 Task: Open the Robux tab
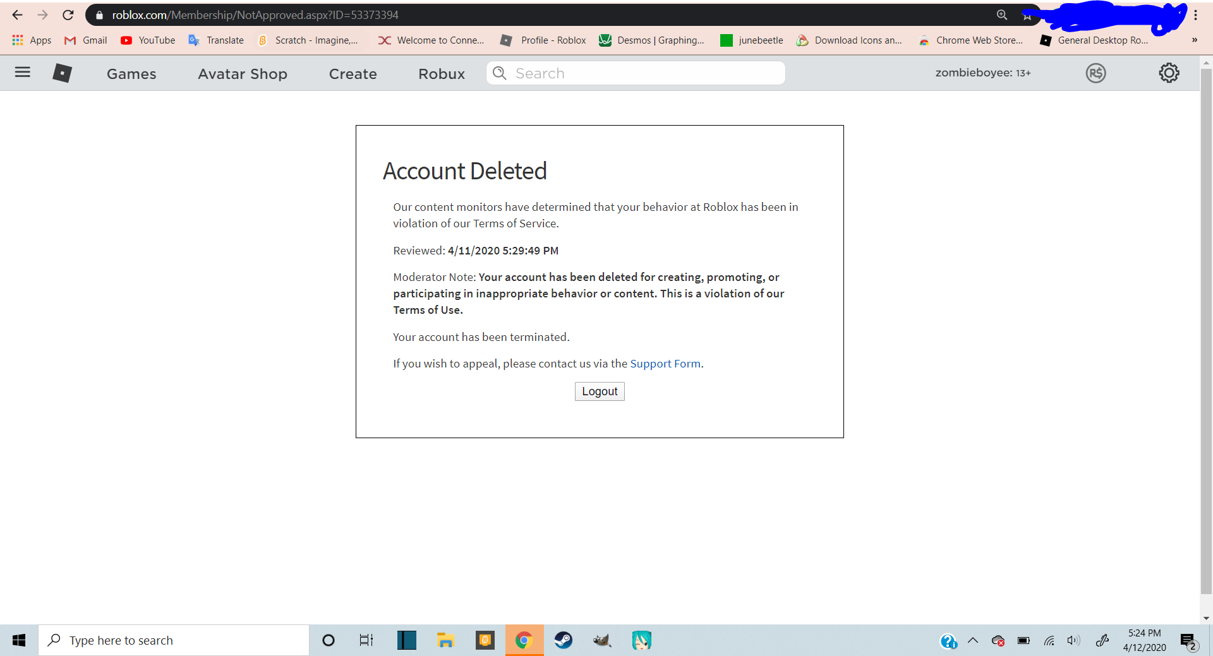(x=442, y=74)
